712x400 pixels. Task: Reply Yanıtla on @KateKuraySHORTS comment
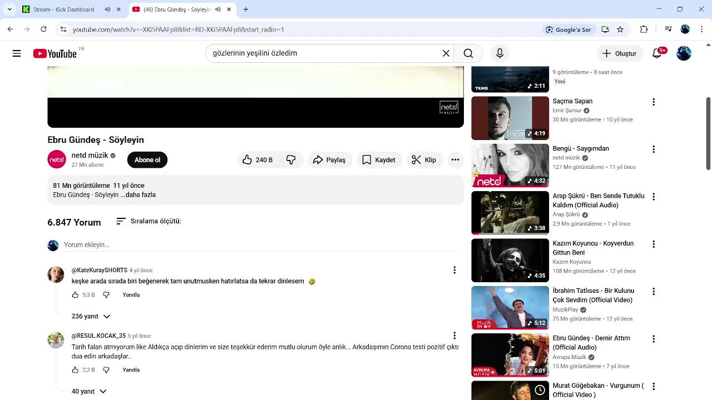131,295
